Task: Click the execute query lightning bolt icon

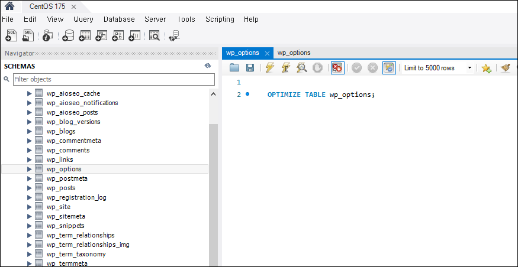Action: 270,68
